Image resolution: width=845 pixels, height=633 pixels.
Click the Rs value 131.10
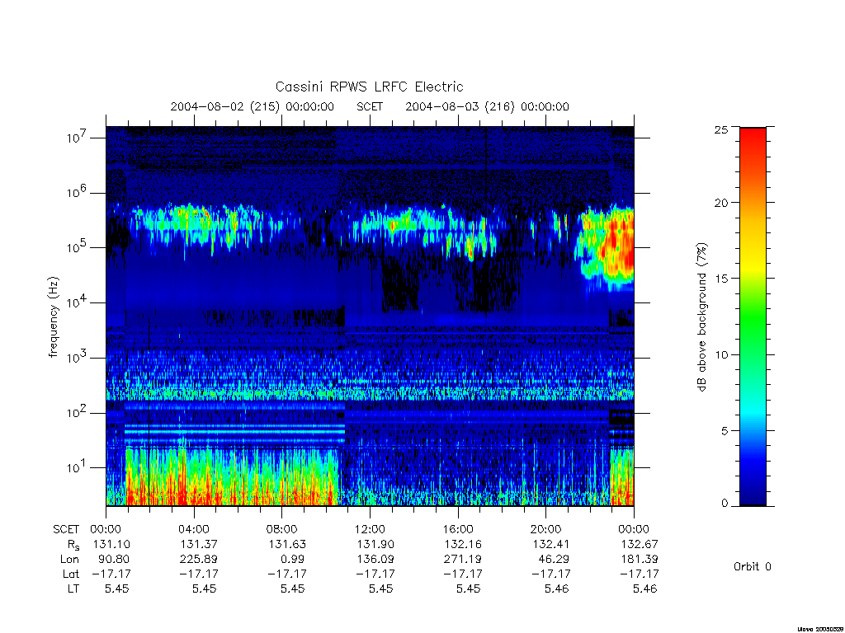point(111,544)
